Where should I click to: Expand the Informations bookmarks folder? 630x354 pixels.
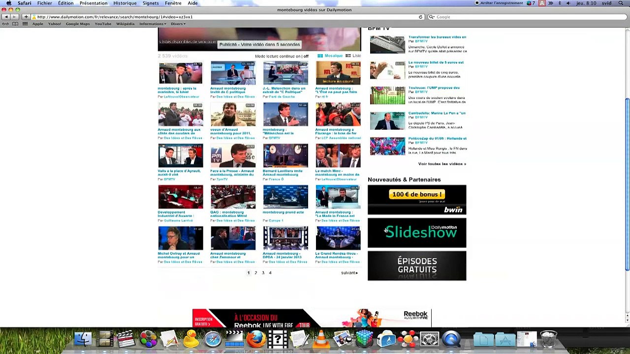(x=153, y=24)
